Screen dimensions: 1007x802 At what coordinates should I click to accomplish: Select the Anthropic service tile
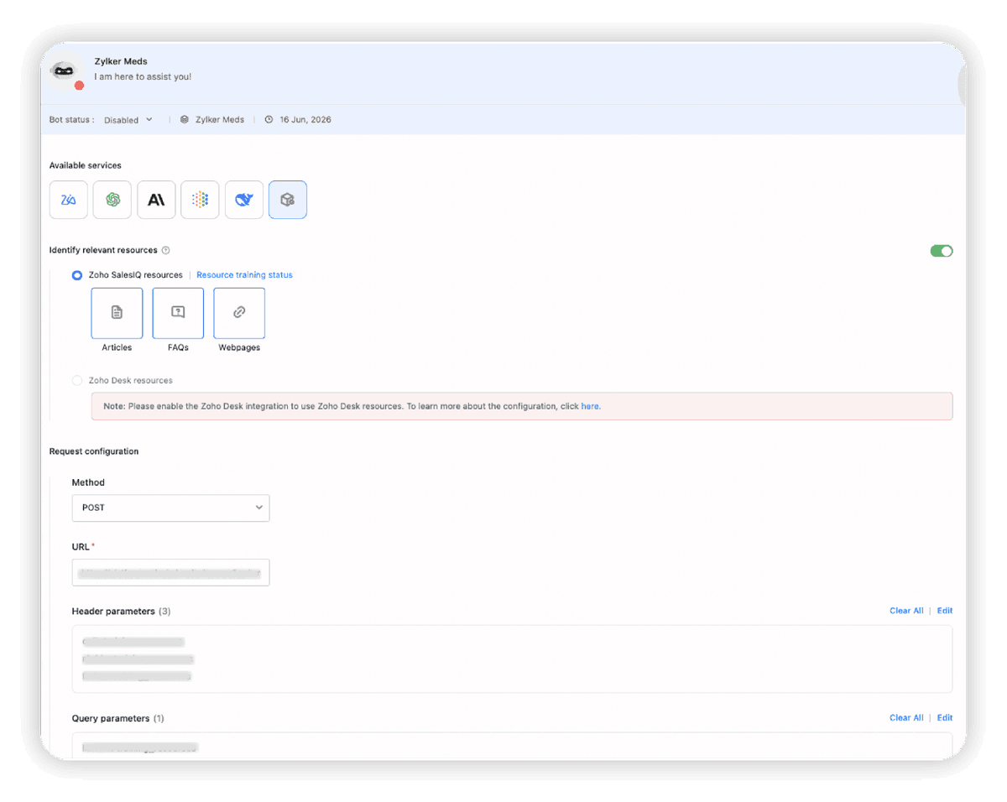(x=156, y=200)
